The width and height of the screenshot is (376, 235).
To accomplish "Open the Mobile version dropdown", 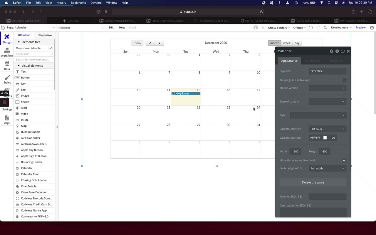I will coord(328,88).
